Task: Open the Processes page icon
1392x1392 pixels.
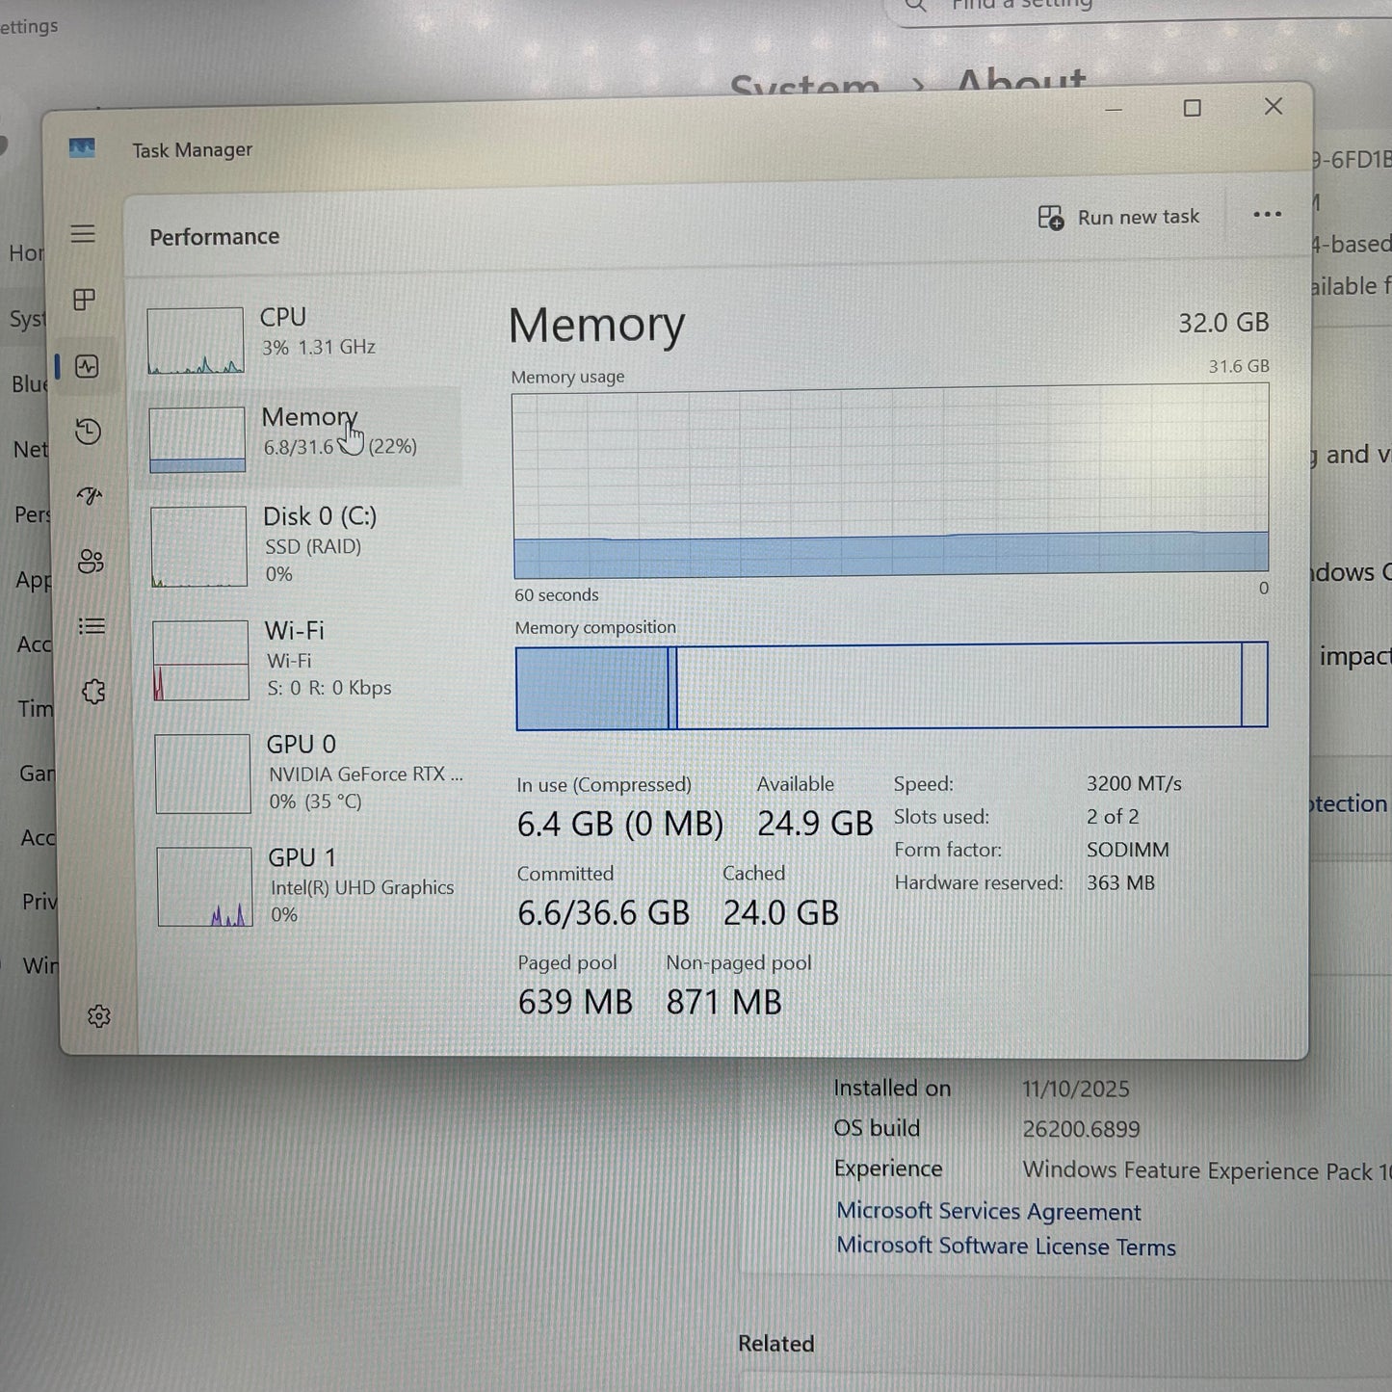Action: [x=85, y=300]
